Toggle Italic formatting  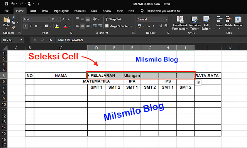[31, 26]
